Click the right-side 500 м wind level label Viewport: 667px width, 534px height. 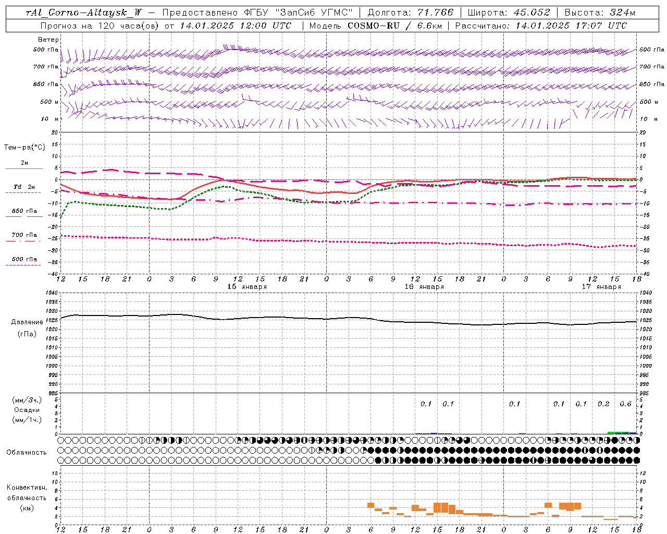pyautogui.click(x=649, y=102)
